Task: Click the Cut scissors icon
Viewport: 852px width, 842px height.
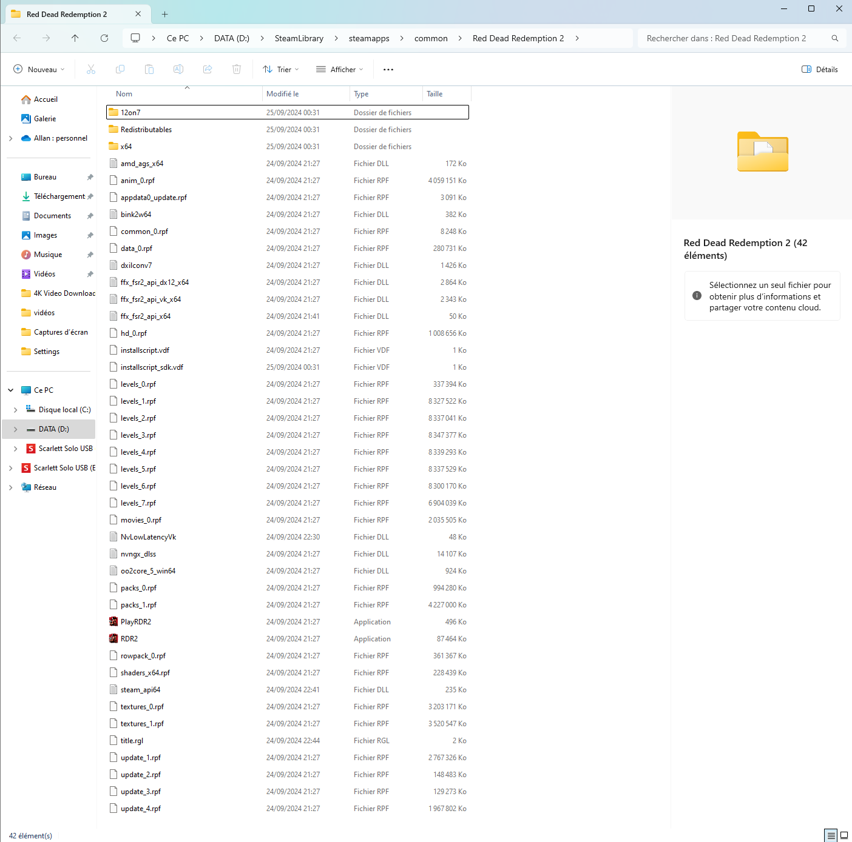Action: [91, 69]
